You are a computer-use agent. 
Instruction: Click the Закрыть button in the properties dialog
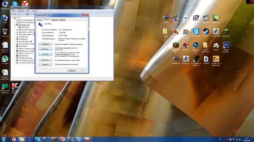pos(71,70)
